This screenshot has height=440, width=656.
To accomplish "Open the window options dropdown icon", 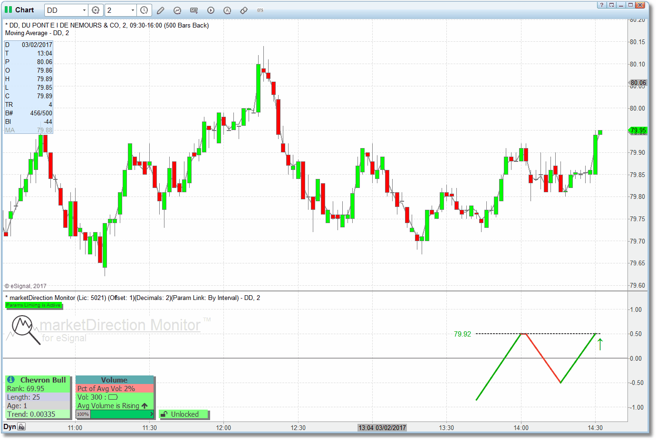I will [612, 5].
